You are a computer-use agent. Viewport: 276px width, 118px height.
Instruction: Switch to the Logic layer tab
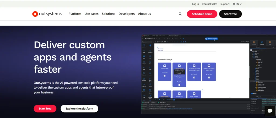click(x=270, y=43)
